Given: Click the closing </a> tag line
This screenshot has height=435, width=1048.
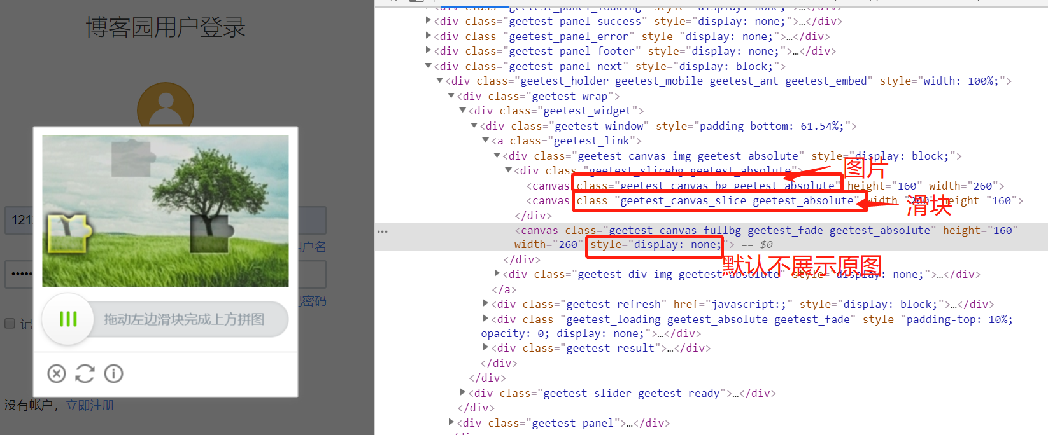Looking at the screenshot, I should [x=504, y=289].
